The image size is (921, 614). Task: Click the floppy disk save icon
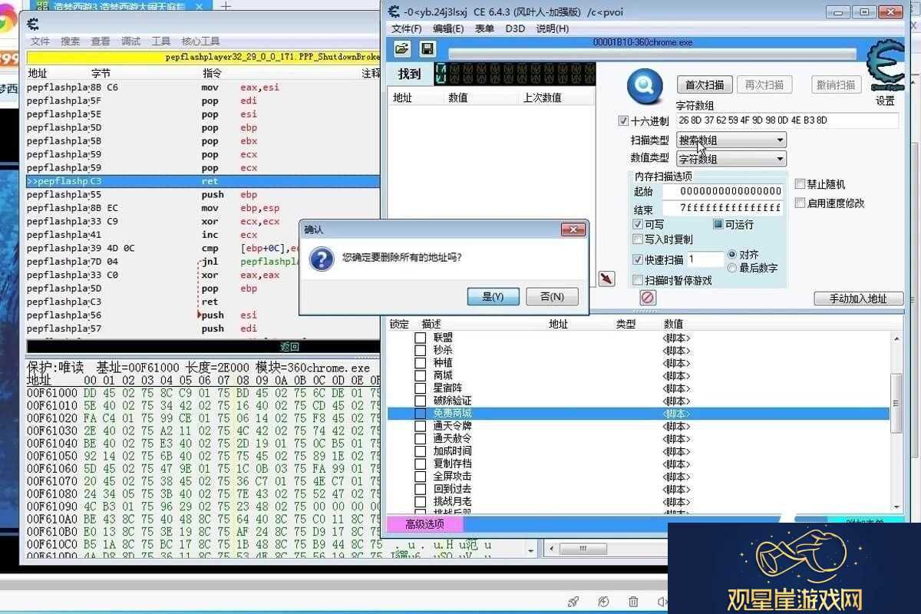(427, 48)
